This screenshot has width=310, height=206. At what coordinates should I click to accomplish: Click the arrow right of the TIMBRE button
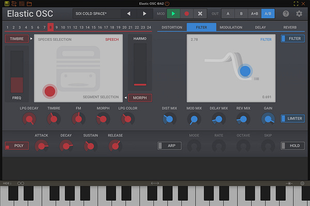click(x=31, y=39)
